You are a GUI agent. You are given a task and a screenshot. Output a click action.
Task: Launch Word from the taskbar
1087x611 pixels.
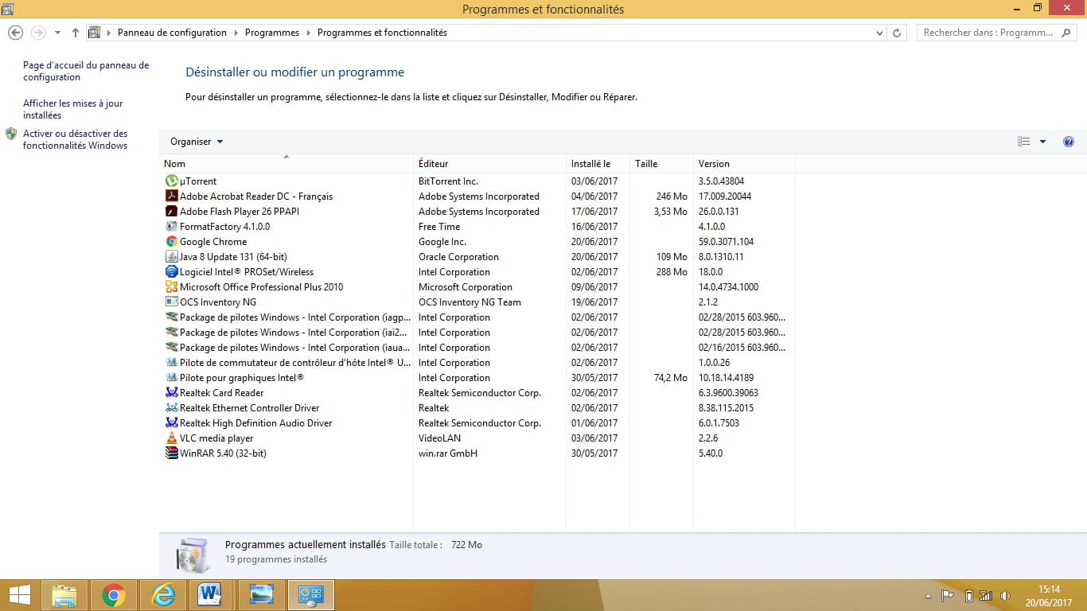pyautogui.click(x=210, y=595)
